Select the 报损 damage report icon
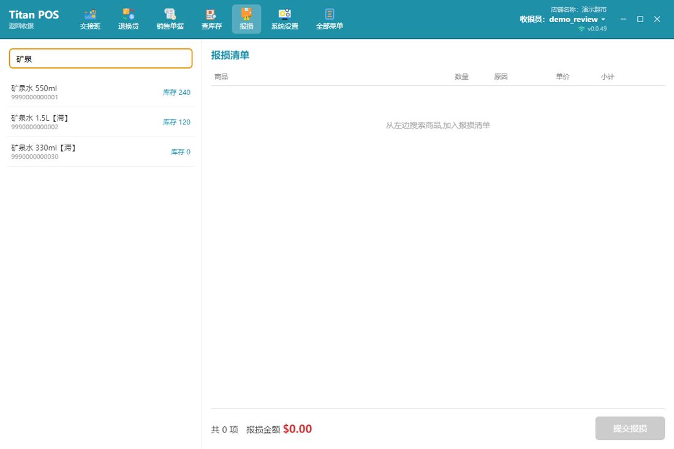Viewport: 674px width, 449px height. coord(246,20)
